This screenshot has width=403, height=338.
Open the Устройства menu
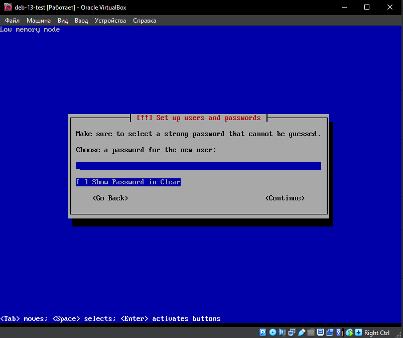pyautogui.click(x=110, y=21)
